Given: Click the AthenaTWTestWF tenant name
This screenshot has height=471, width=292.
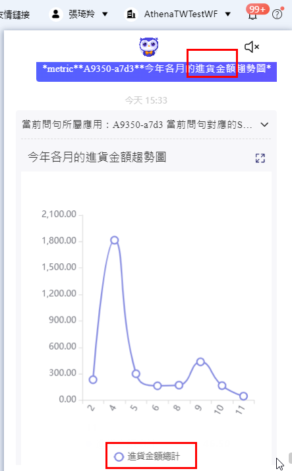Looking at the screenshot, I should [x=181, y=14].
